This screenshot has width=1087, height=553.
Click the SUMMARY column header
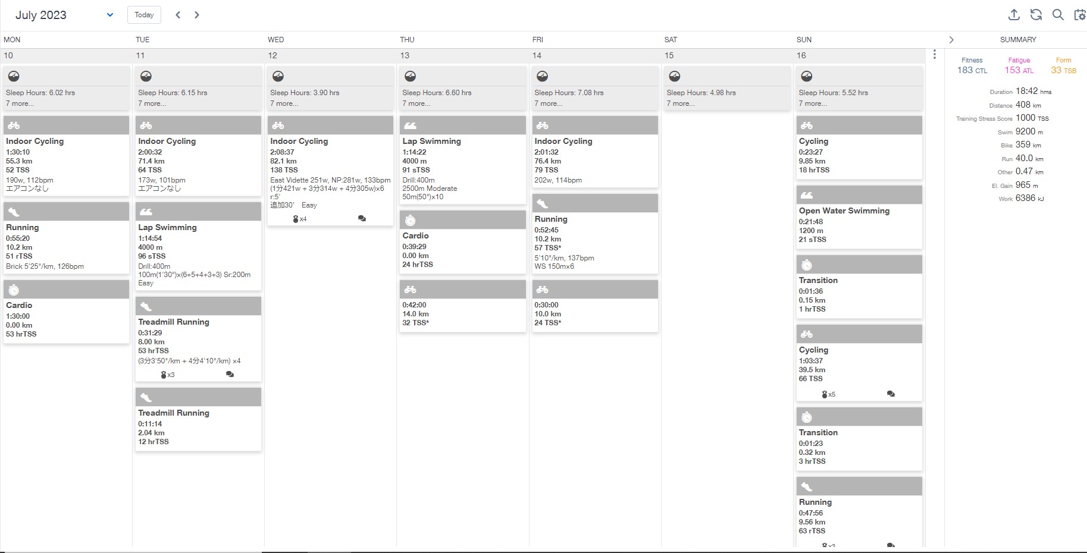pos(1018,40)
